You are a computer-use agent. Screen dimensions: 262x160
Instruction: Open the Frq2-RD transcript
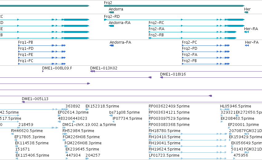tap(112, 17)
